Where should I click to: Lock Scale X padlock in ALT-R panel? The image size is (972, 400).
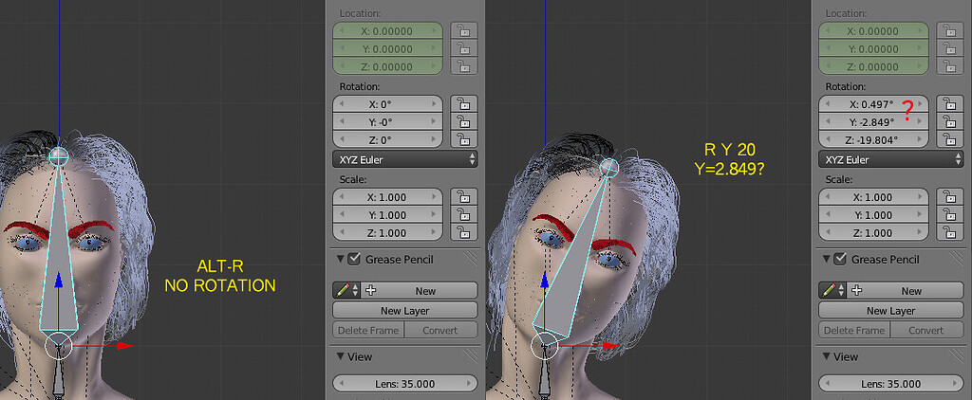463,197
